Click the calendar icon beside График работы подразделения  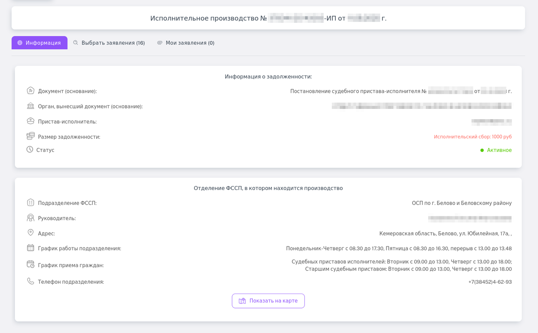[x=30, y=248]
